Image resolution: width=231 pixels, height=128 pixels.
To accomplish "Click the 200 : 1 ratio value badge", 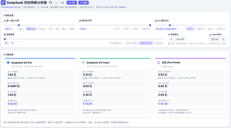I will [x=8, y=29].
